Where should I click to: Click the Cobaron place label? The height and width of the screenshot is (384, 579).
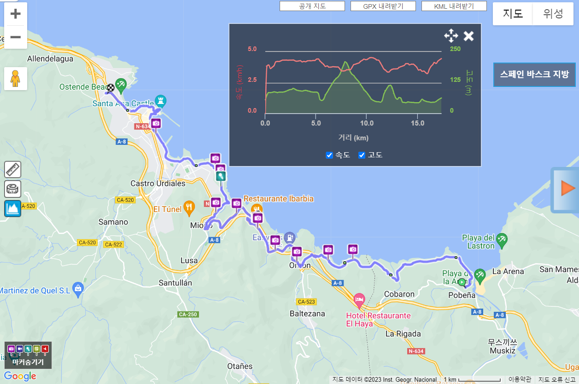[x=399, y=294]
